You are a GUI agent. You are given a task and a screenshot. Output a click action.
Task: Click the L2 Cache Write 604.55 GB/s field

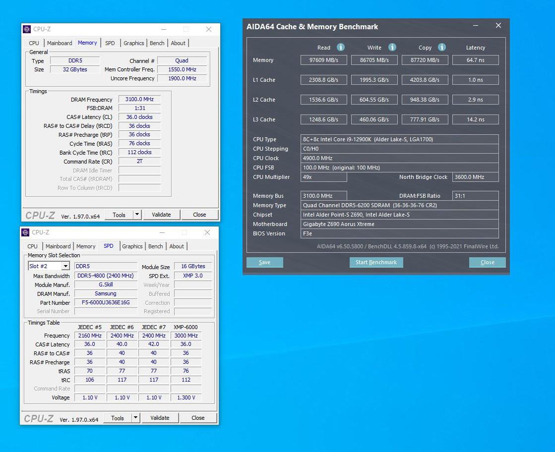[374, 100]
